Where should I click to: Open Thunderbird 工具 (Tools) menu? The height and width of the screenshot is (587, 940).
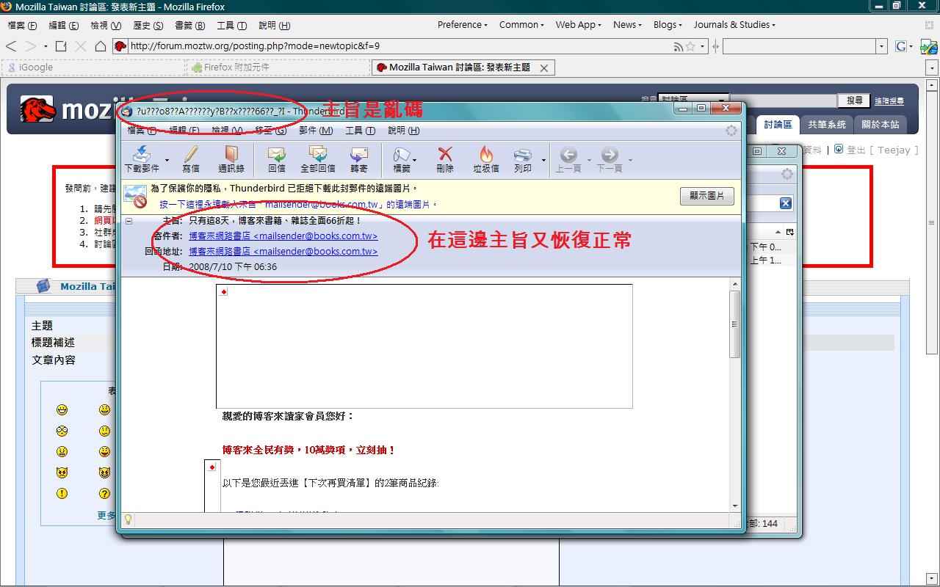pos(360,131)
